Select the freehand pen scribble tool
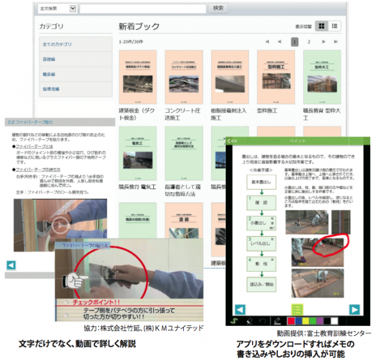 (233, 321)
